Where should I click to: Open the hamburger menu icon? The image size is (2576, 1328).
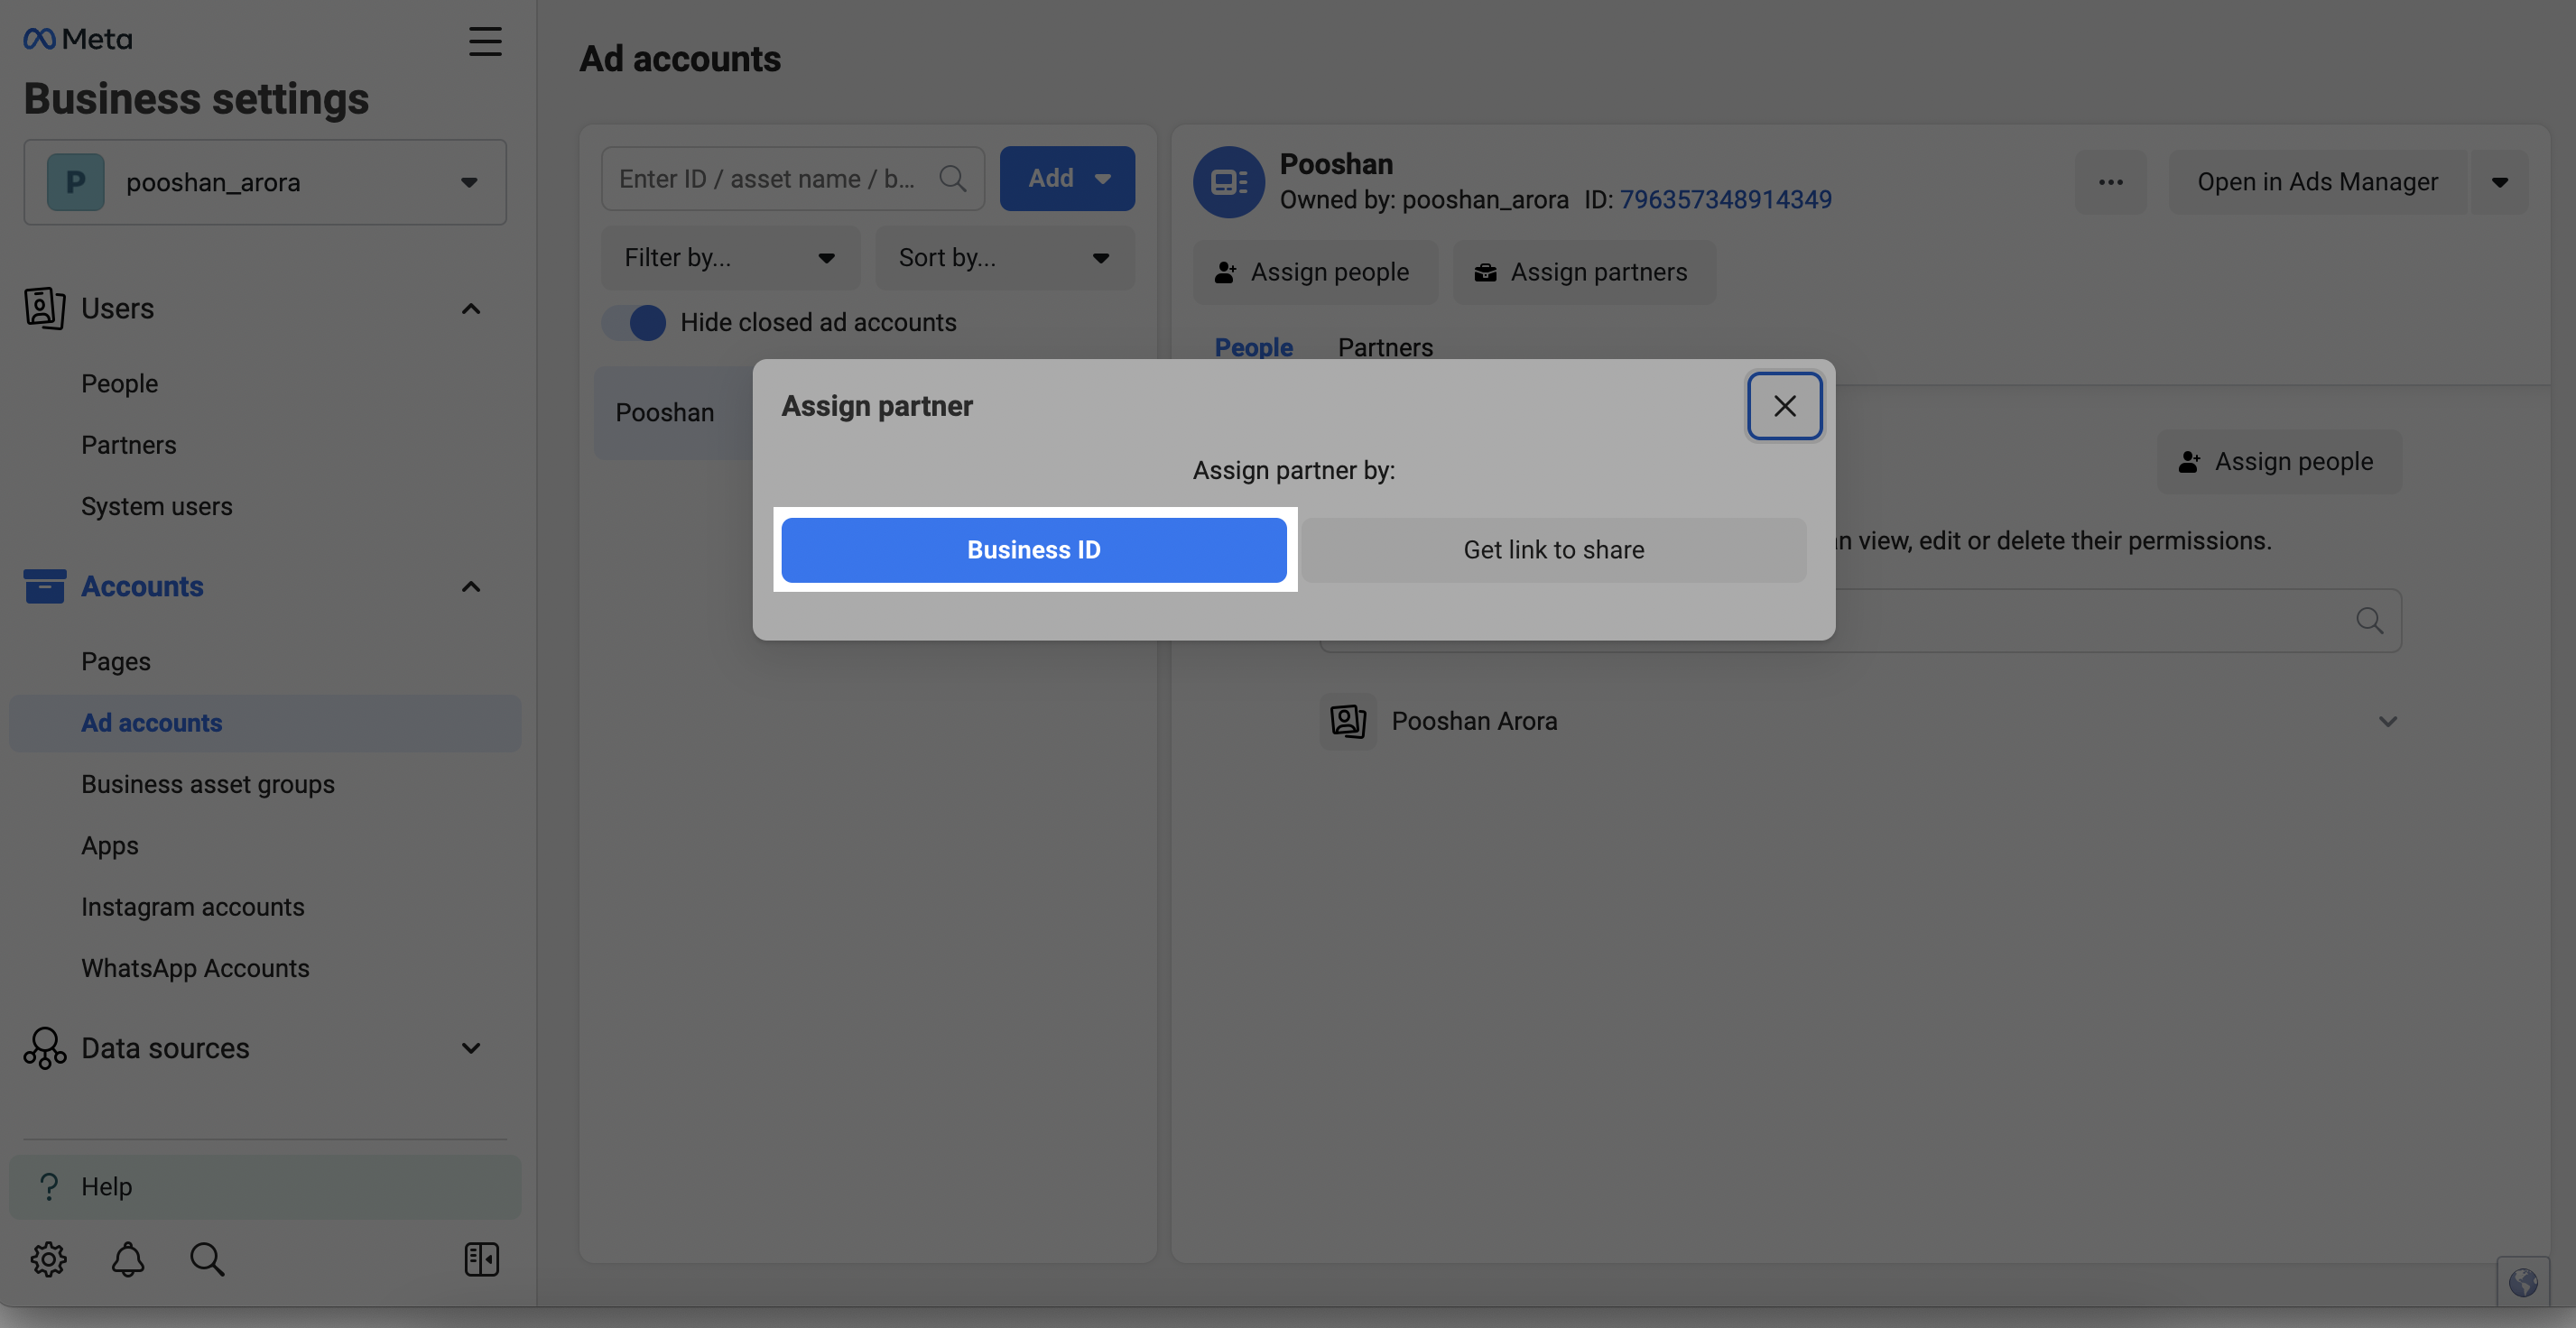(x=485, y=41)
